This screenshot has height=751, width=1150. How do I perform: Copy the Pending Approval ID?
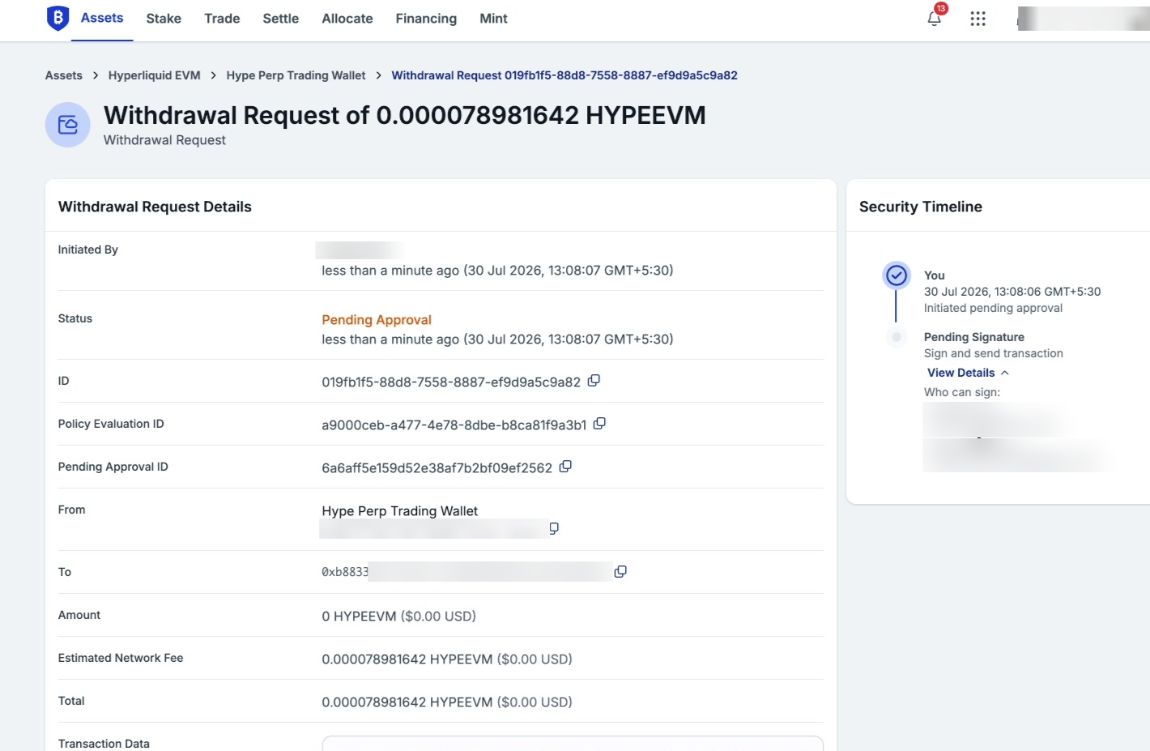565,467
